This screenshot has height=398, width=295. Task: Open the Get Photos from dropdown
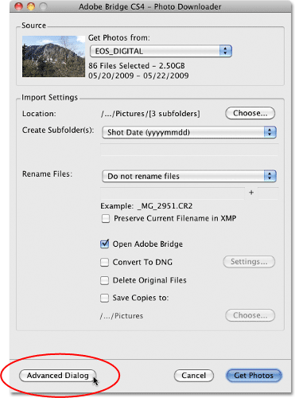(x=161, y=51)
